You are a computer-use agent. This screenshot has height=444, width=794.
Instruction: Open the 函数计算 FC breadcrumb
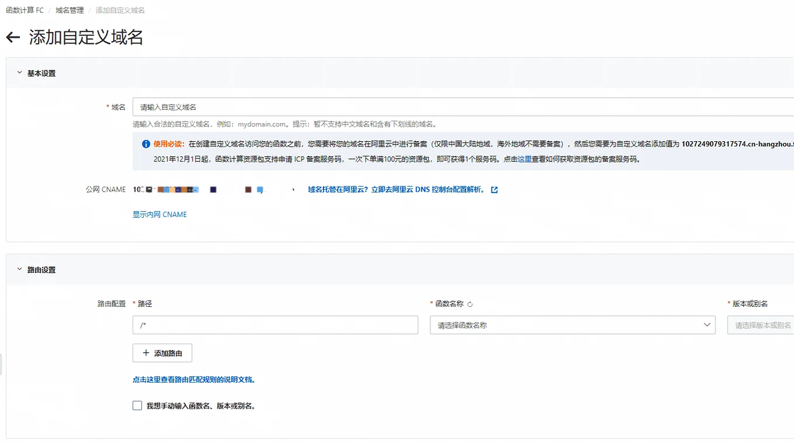[24, 10]
